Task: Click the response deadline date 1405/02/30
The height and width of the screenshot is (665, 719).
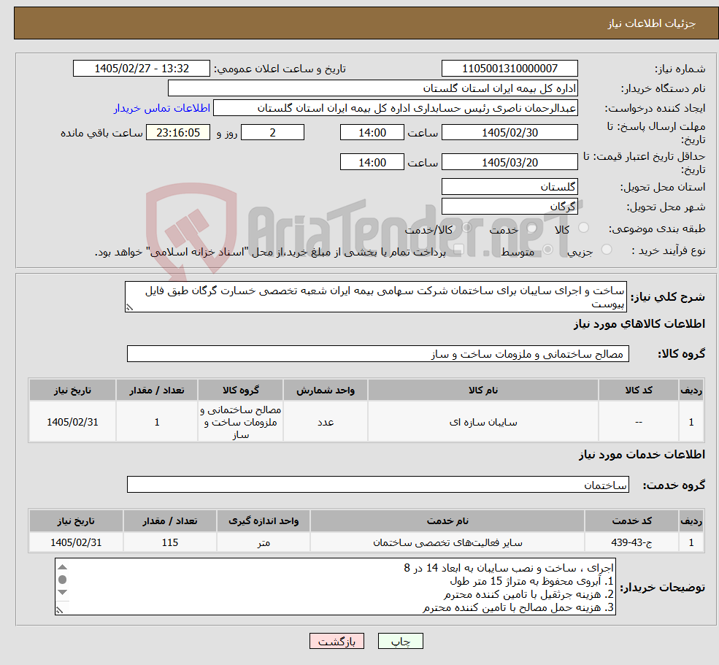Action: (510, 133)
